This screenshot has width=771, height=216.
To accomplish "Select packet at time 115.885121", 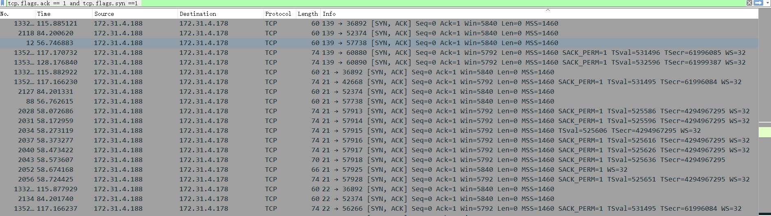I will pyautogui.click(x=379, y=24).
